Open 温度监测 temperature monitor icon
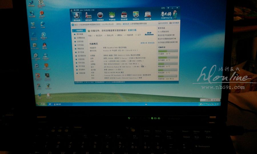257x154 pixels. (89, 16)
